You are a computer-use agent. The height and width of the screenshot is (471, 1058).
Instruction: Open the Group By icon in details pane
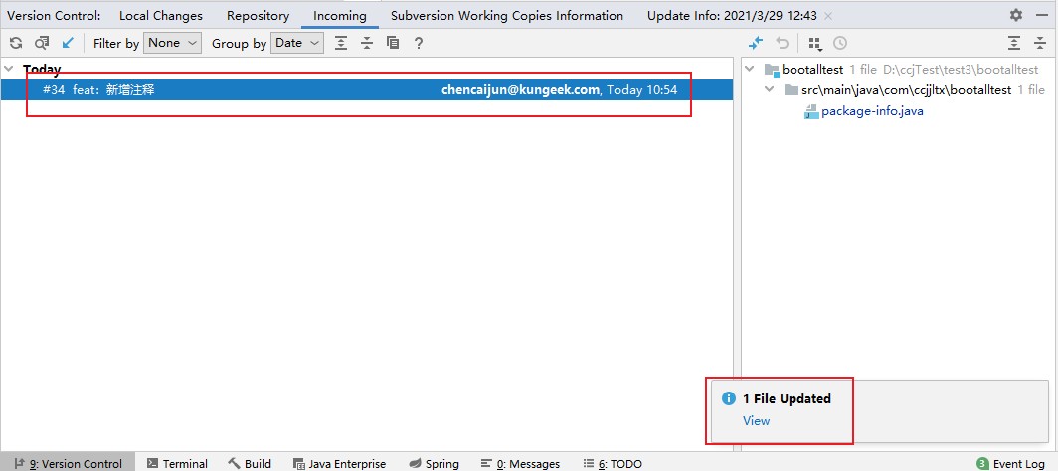pos(814,43)
